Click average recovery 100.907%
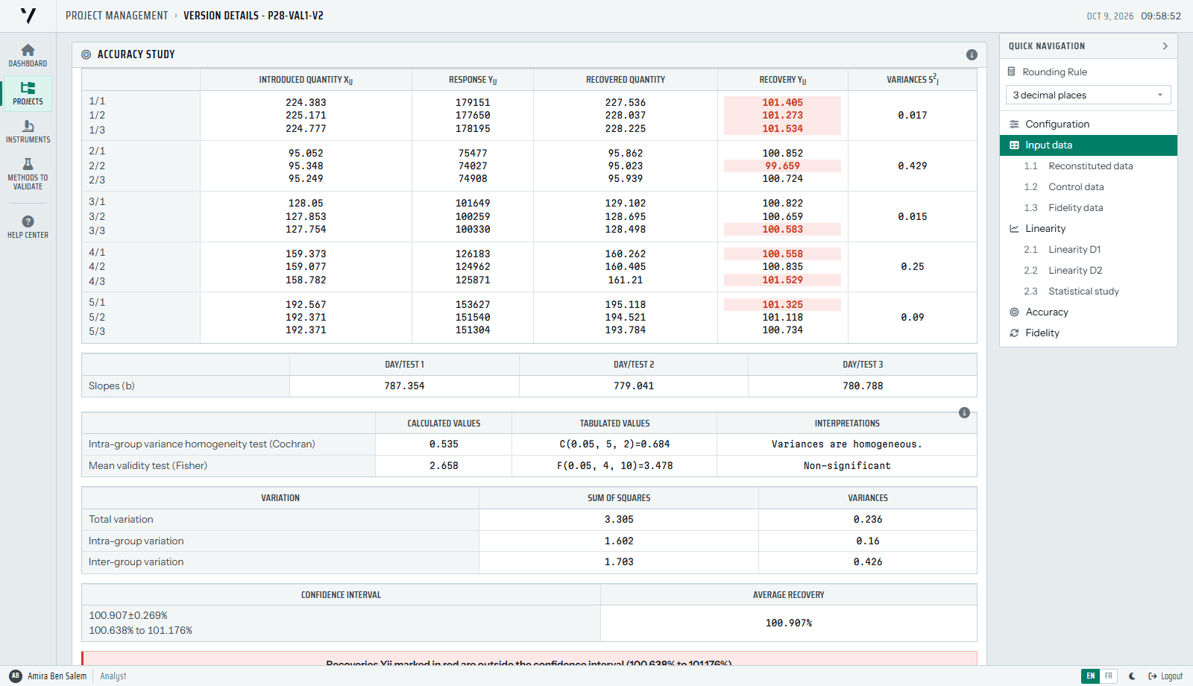The image size is (1193, 686). pyautogui.click(x=788, y=623)
